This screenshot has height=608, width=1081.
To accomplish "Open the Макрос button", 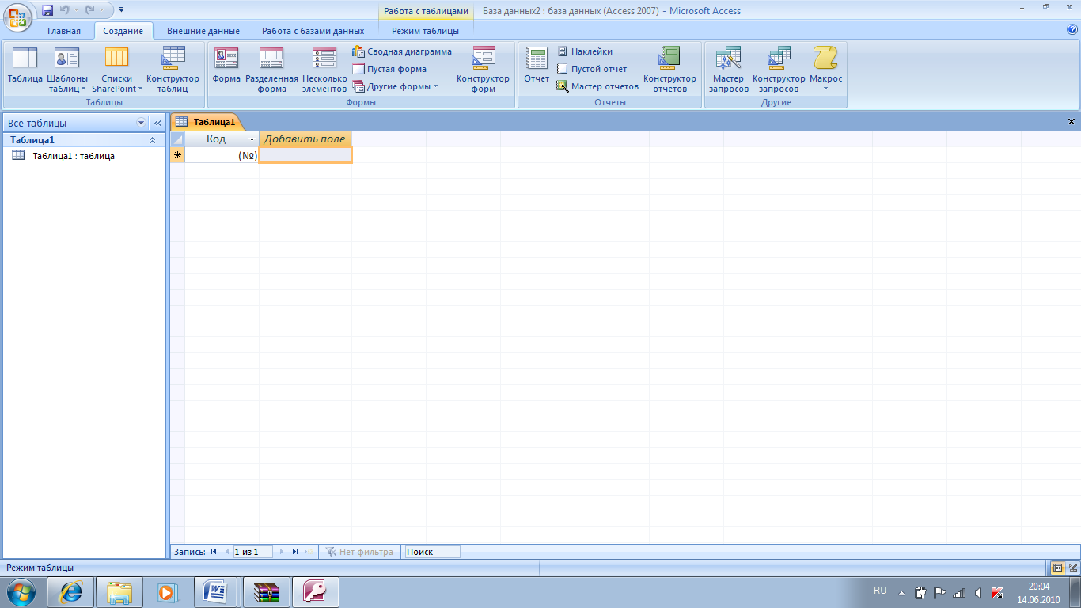I will tap(825, 70).
